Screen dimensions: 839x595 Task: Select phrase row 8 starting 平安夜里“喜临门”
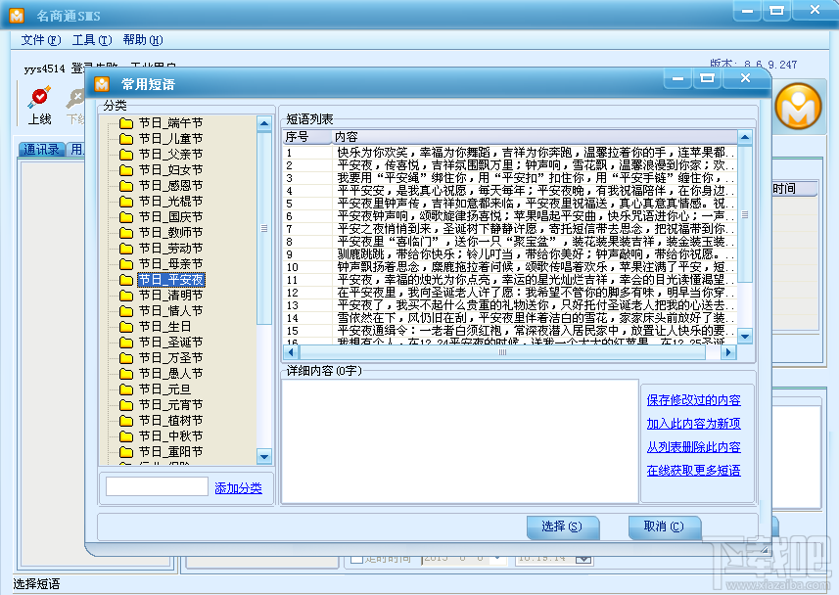tap(510, 242)
